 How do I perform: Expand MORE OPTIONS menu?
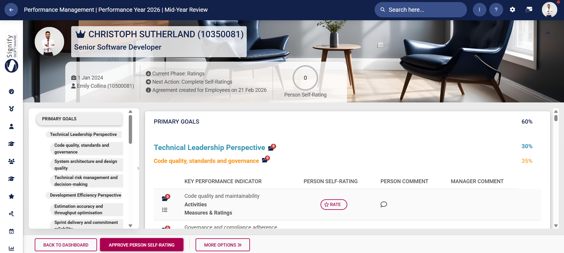tap(223, 245)
